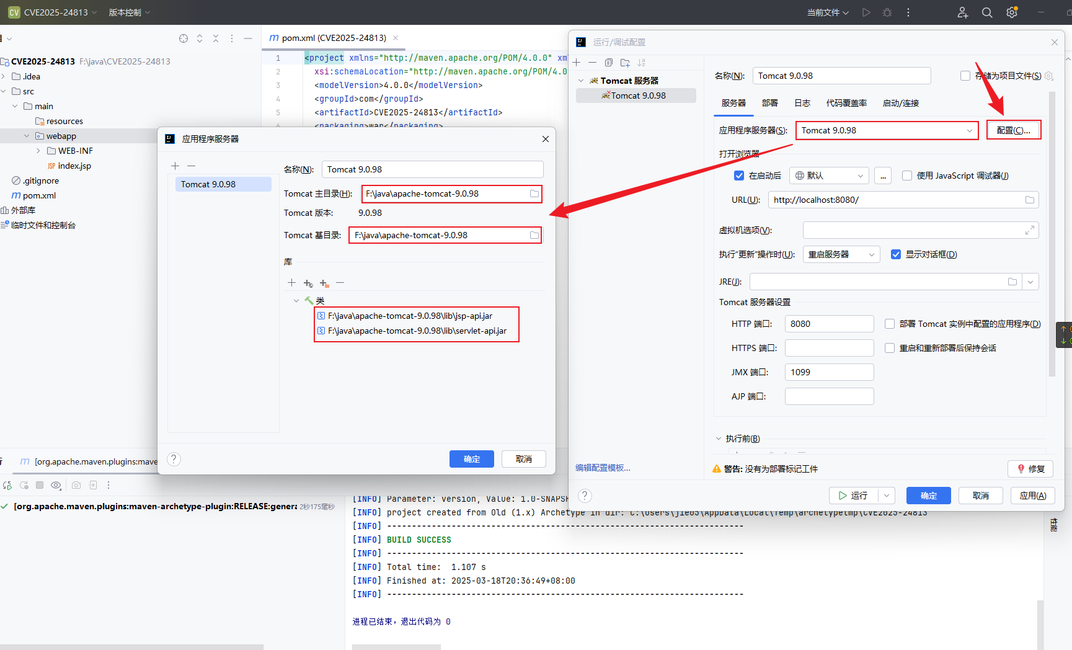Open current file run configuration dropdown
The width and height of the screenshot is (1072, 650).
click(x=828, y=12)
